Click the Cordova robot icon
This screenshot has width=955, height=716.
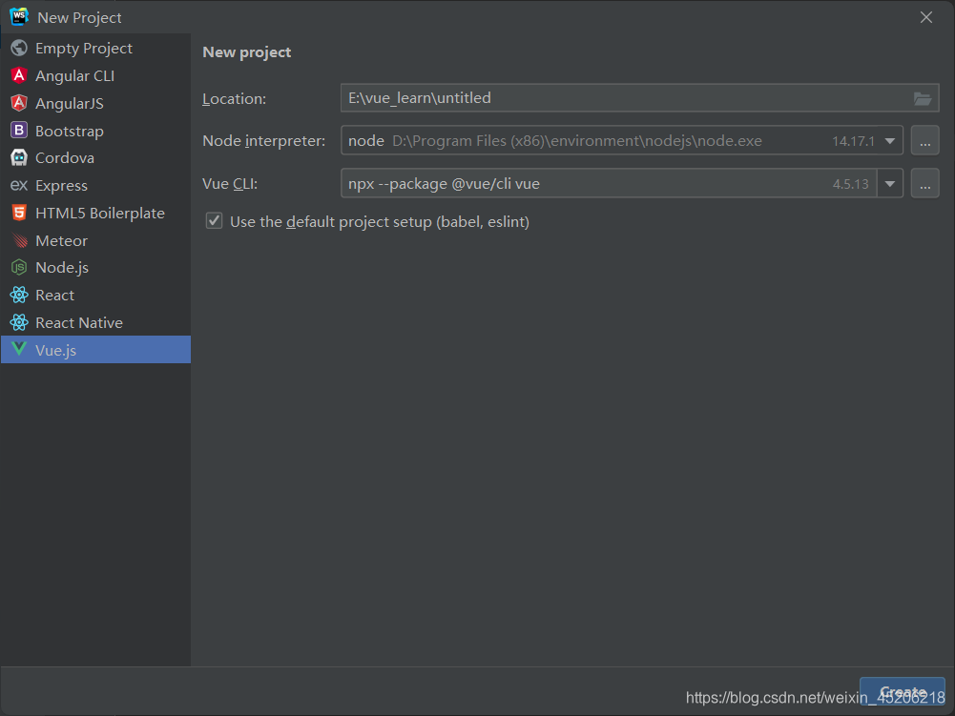point(19,157)
